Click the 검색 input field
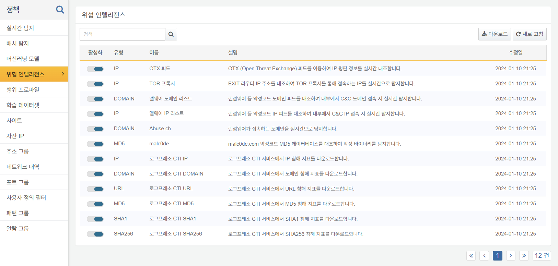The width and height of the screenshot is (558, 266). [x=123, y=34]
